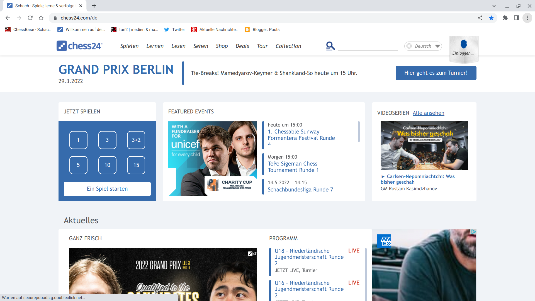Open U16 Niederländische Jugendmeisterschaft Runde 2
Image resolution: width=535 pixels, height=301 pixels.
(309, 289)
